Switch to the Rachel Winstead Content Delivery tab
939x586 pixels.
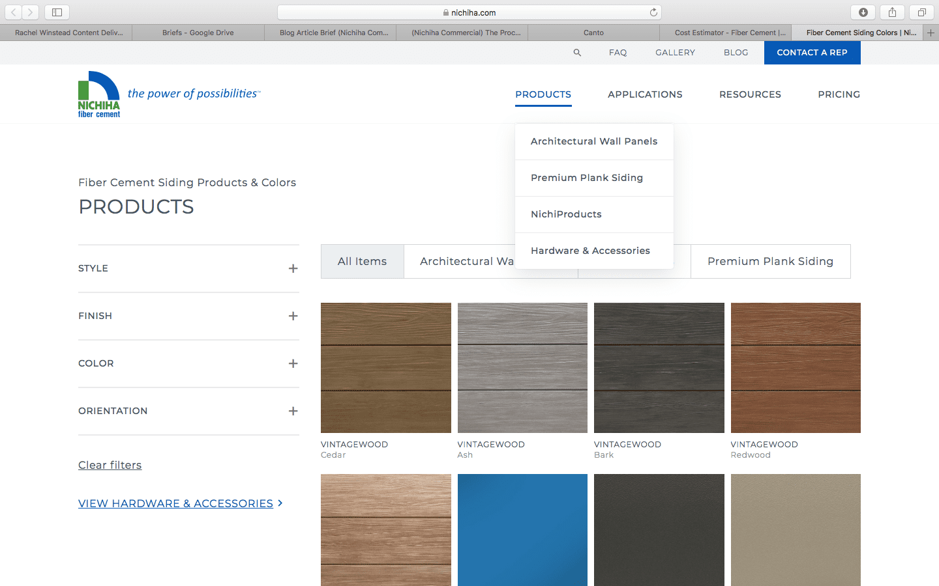click(66, 33)
